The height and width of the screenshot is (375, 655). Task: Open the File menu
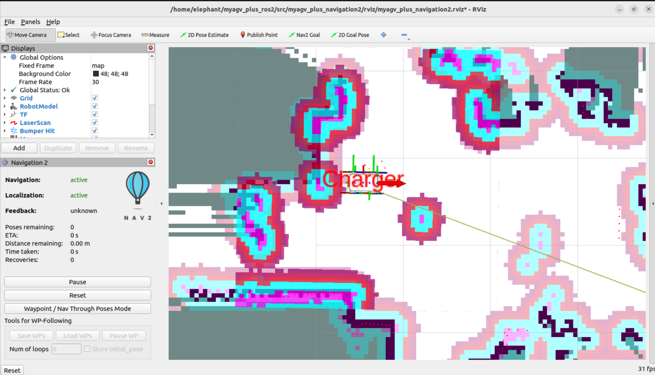click(x=10, y=22)
